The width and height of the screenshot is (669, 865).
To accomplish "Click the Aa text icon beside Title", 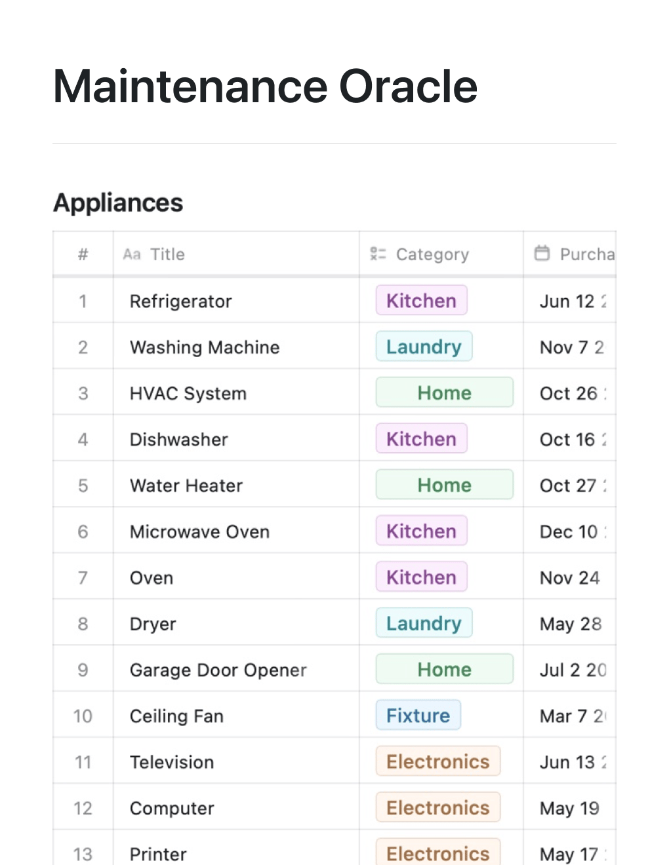I will click(x=132, y=254).
